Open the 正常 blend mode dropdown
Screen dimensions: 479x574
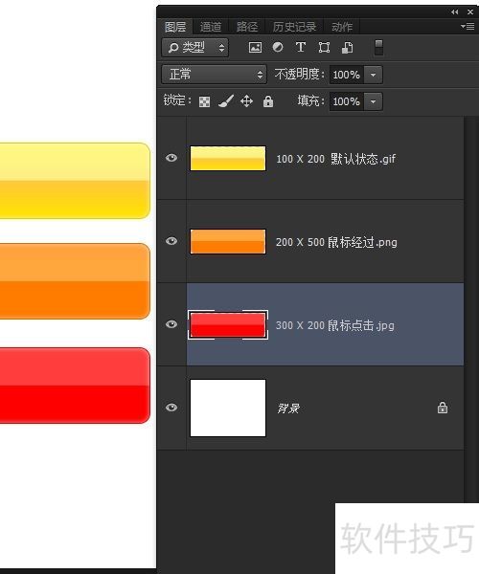214,75
